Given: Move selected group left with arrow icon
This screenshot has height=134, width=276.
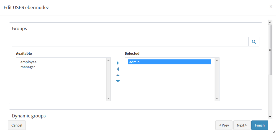Looking at the screenshot, I should [118, 69].
